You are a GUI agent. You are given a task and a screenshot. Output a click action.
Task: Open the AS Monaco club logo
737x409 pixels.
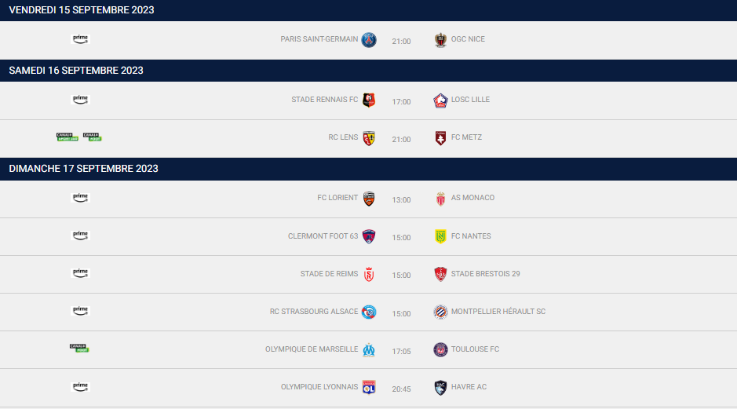[440, 199]
